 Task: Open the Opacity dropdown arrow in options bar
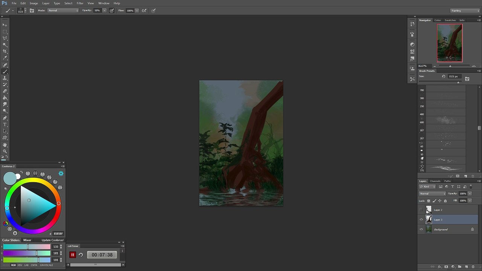point(104,11)
